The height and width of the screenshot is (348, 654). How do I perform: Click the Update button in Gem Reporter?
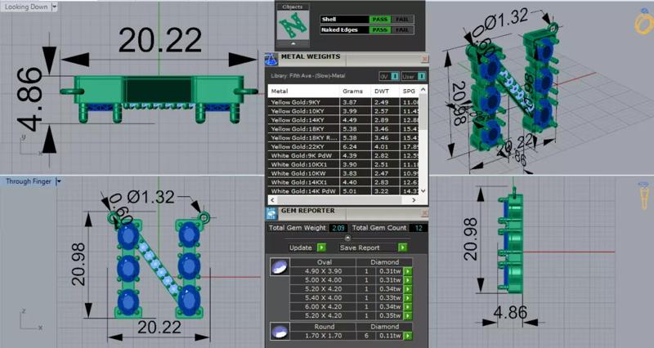[300, 248]
